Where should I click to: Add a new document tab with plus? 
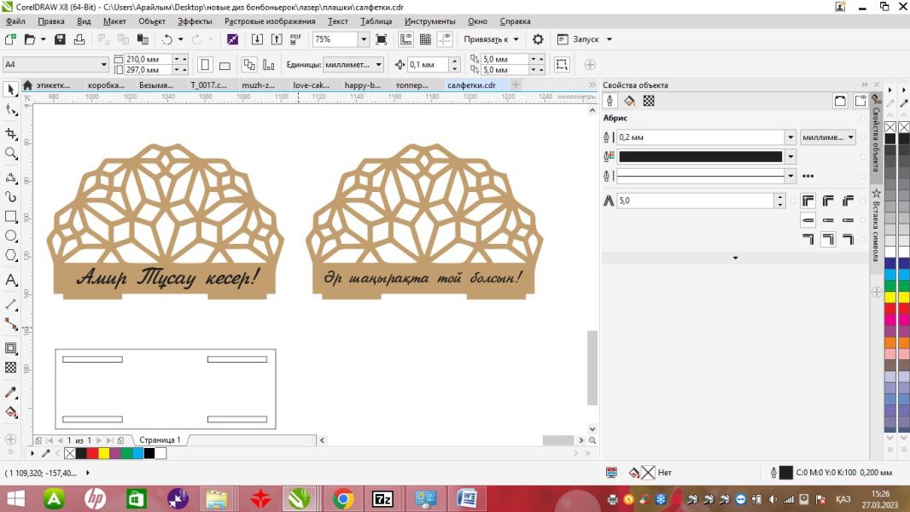(x=516, y=84)
